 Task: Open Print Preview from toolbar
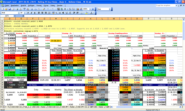[x=20, y=9]
